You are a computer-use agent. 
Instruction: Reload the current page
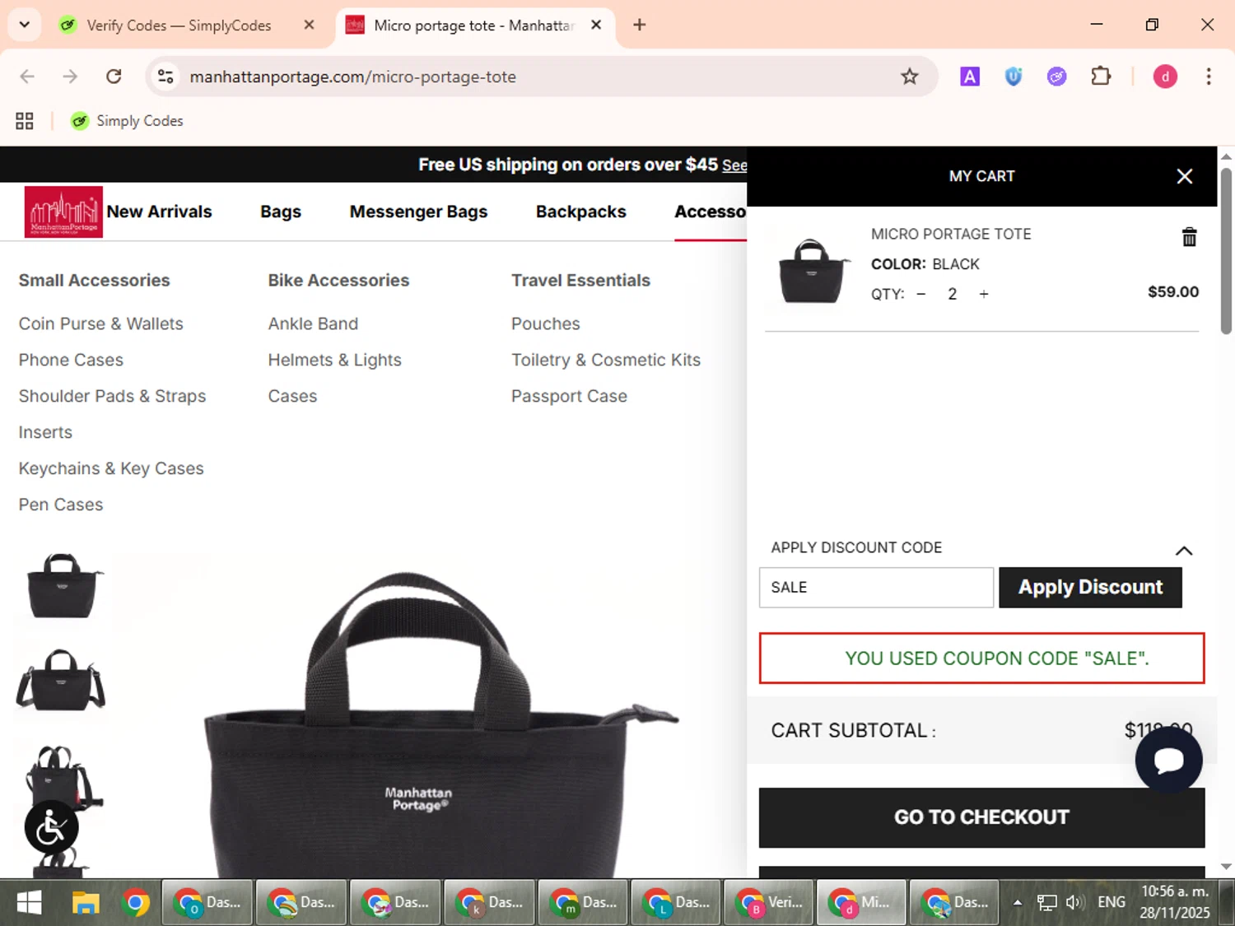pyautogui.click(x=114, y=77)
